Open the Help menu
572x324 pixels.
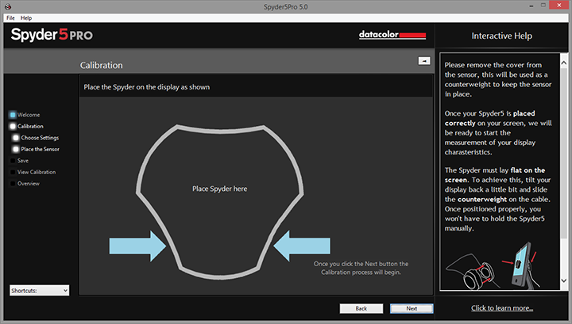26,17
